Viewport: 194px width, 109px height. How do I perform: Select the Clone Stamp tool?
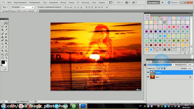[x=2, y=37]
